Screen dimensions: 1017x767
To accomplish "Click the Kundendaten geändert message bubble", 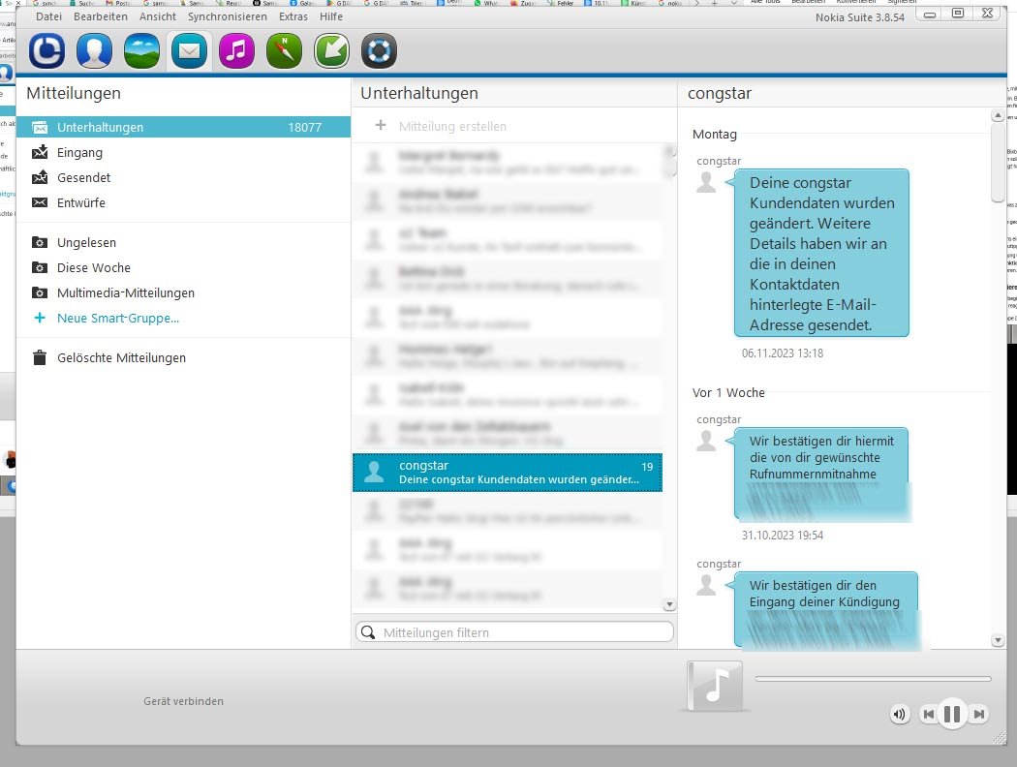I will point(821,253).
